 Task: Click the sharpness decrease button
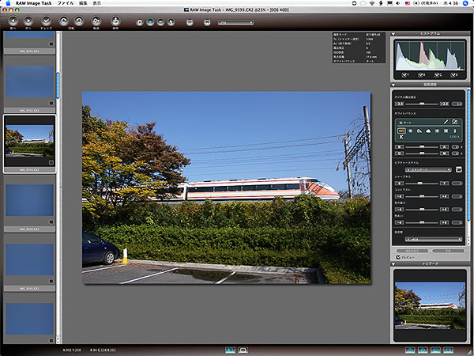click(x=399, y=184)
